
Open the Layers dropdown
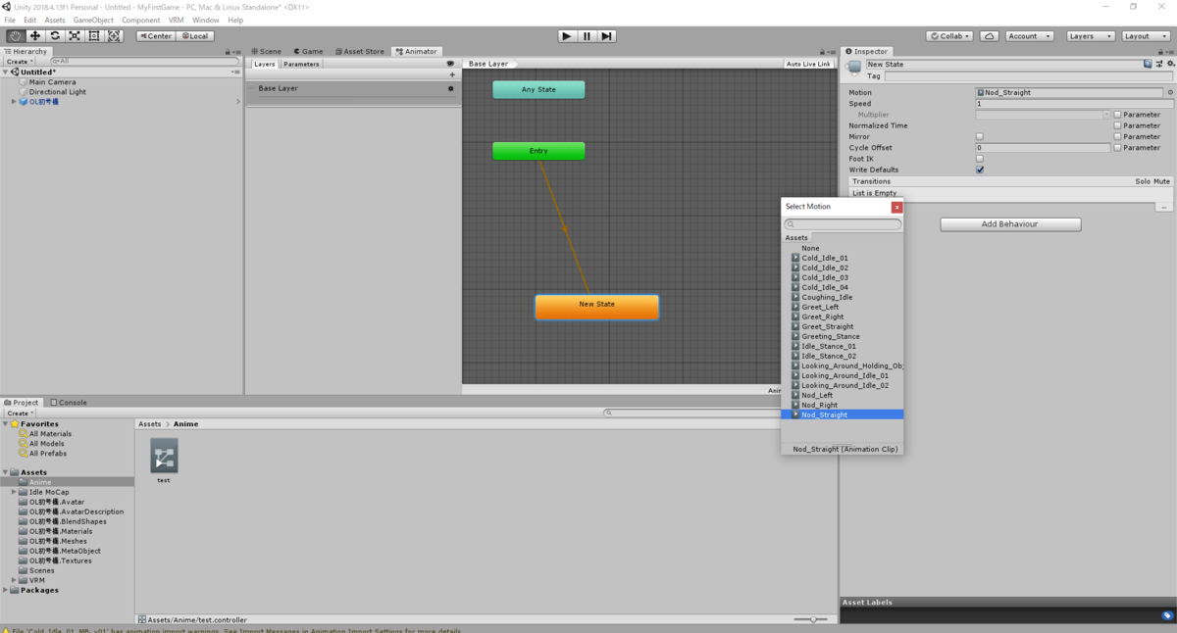1090,36
